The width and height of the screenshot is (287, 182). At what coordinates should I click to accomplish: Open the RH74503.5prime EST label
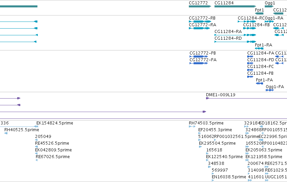tap(206, 123)
